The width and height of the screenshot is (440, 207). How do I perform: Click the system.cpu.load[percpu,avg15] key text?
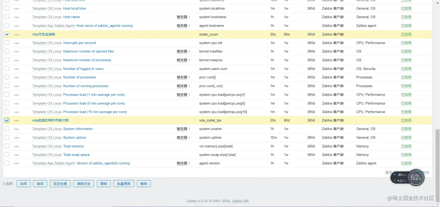pyautogui.click(x=223, y=112)
